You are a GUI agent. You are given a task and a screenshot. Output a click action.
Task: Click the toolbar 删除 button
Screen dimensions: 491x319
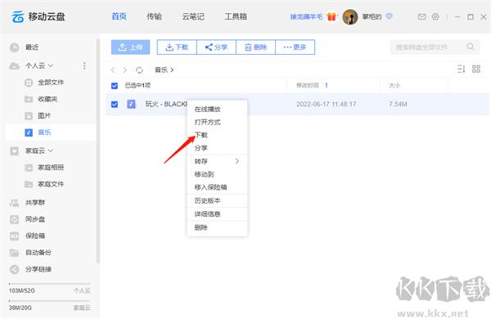[x=255, y=47]
